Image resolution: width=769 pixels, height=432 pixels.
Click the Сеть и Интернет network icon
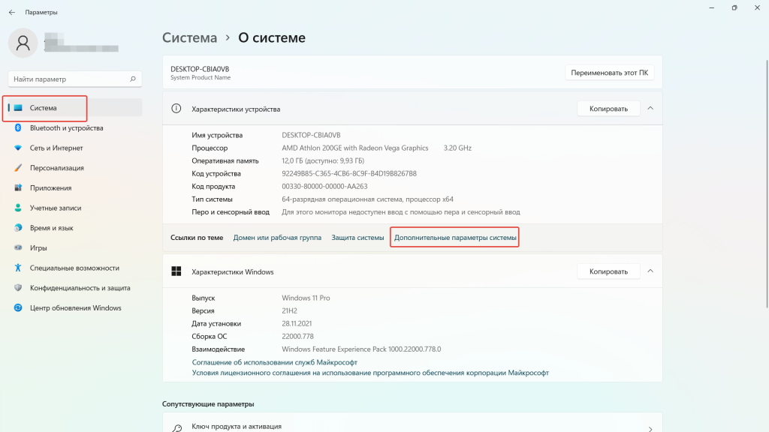18,148
